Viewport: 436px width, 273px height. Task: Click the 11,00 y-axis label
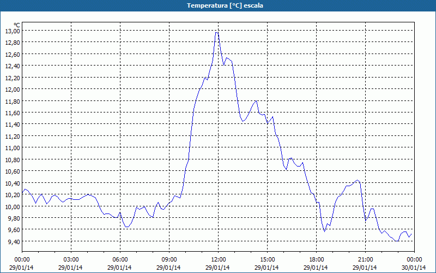(12, 148)
